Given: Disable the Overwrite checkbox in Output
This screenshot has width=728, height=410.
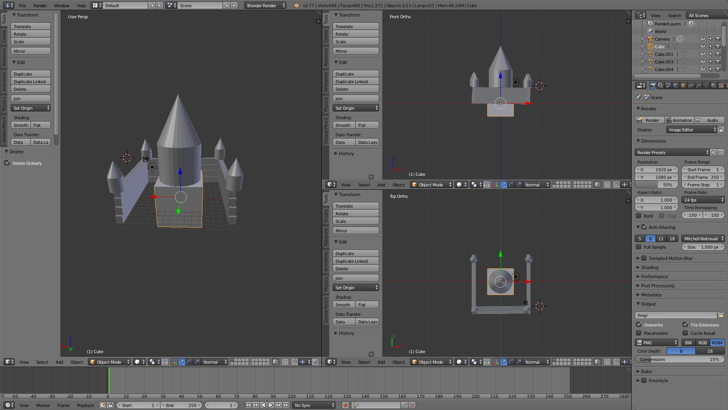Looking at the screenshot, I should (639, 325).
